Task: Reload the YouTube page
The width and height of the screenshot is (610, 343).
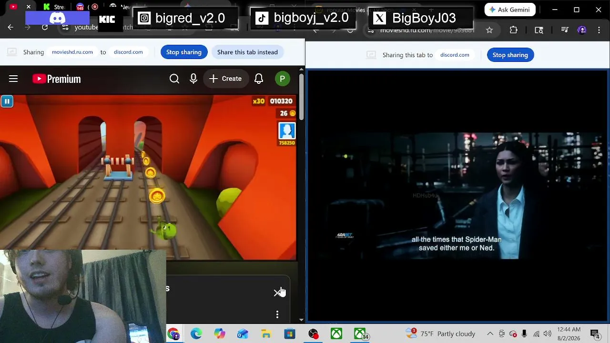Action: coord(45,28)
